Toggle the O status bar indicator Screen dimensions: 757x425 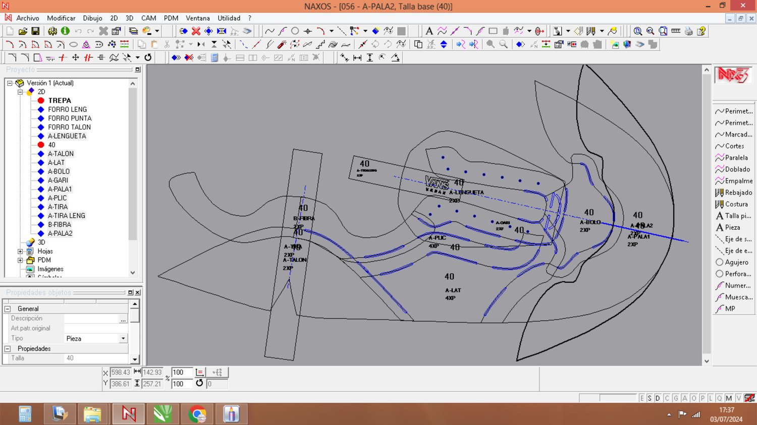pos(694,398)
